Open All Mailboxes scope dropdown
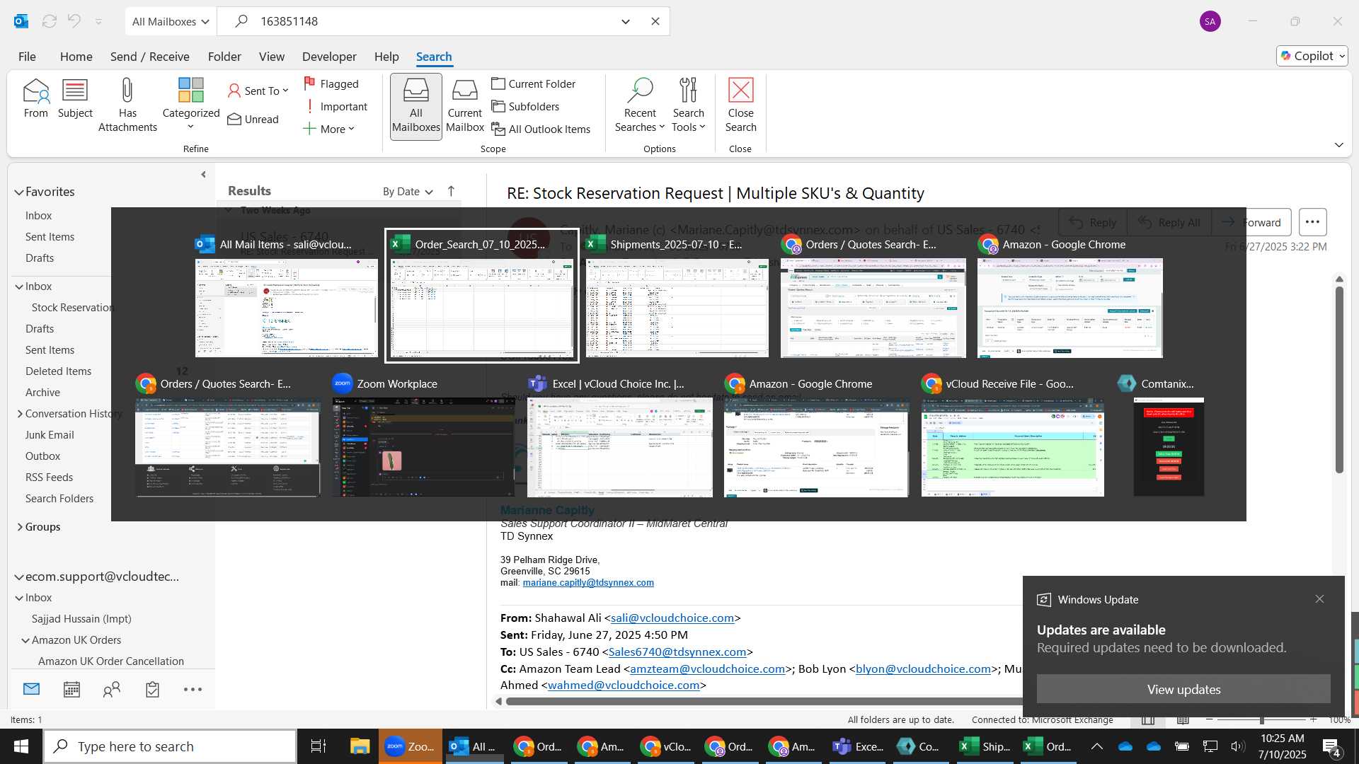 [x=171, y=21]
